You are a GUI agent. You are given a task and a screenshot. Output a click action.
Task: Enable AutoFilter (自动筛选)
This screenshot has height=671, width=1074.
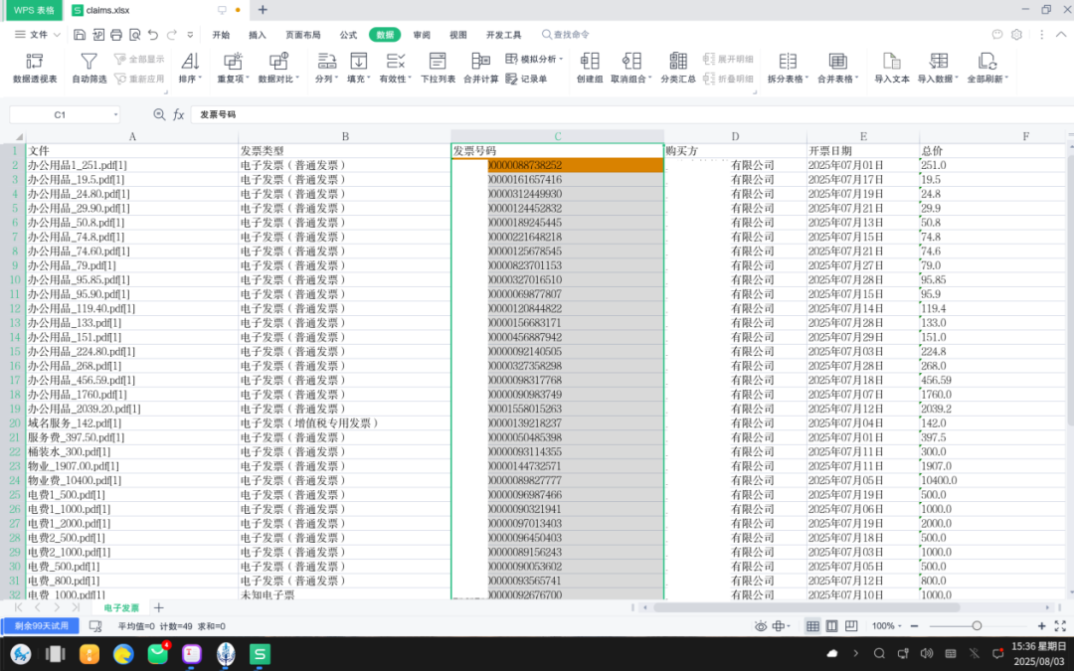tap(89, 68)
